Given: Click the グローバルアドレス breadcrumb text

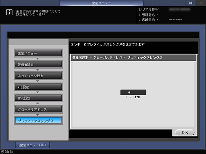Looking at the screenshot, I should point(108,58).
